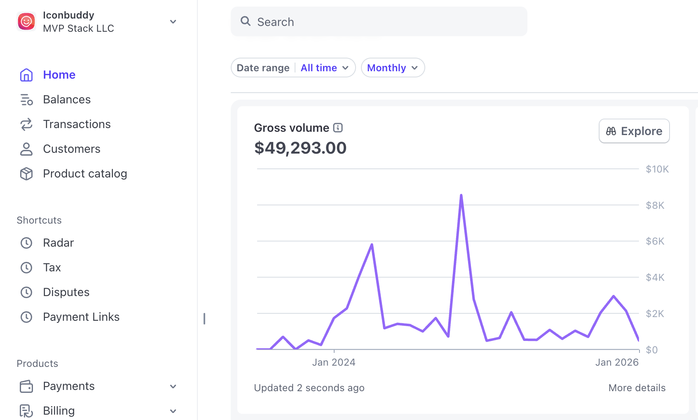Click the clock icon beside Radar
Viewport: 698px width, 420px height.
[26, 243]
